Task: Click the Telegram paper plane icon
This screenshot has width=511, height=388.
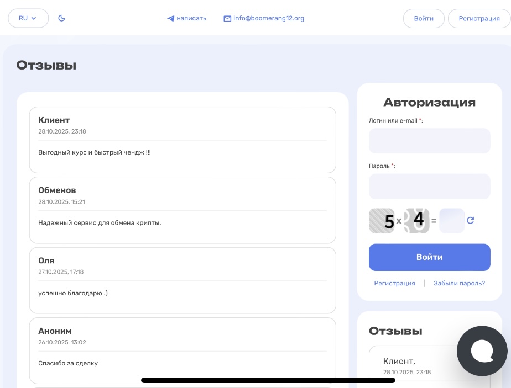Action: coord(171,19)
